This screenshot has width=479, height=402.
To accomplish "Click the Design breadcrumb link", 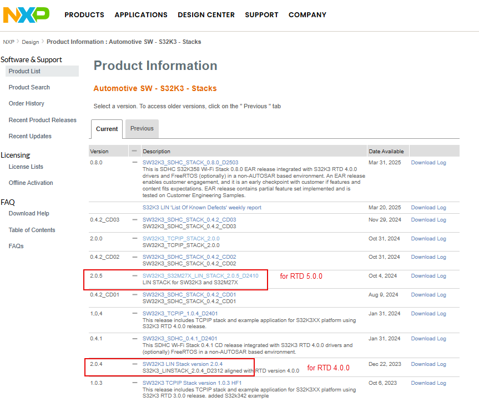I will [31, 42].
